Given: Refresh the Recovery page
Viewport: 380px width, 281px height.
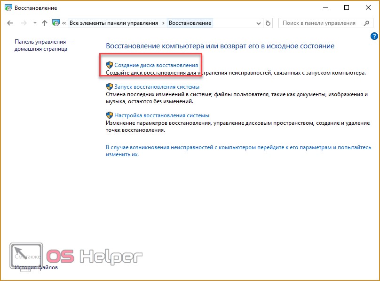Looking at the screenshot, I should tap(268, 23).
